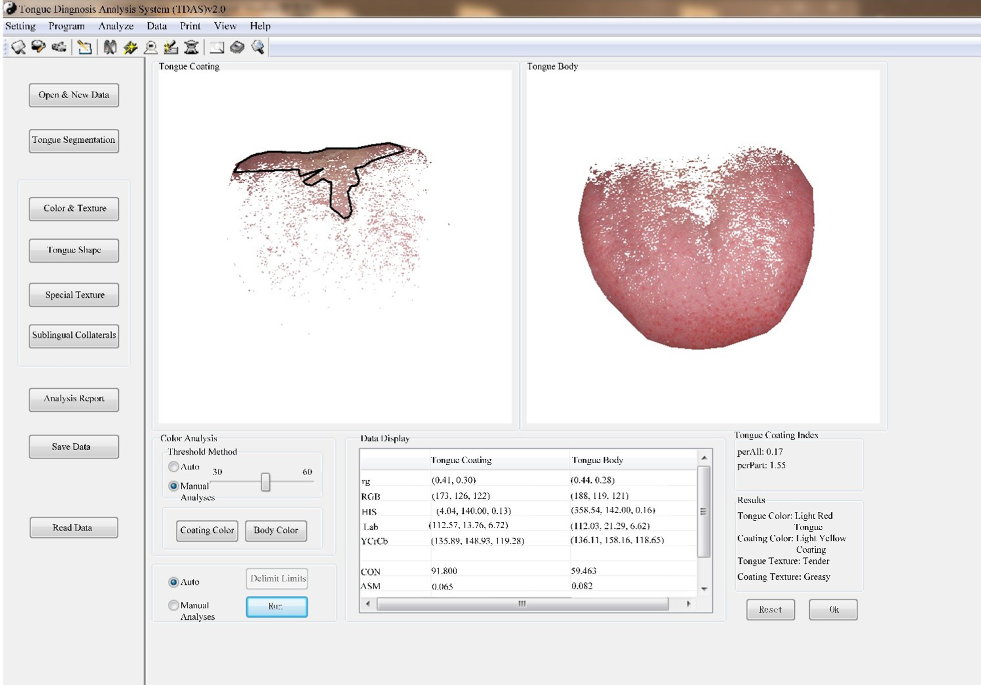Open the Setting menu
981x685 pixels.
pos(21,26)
